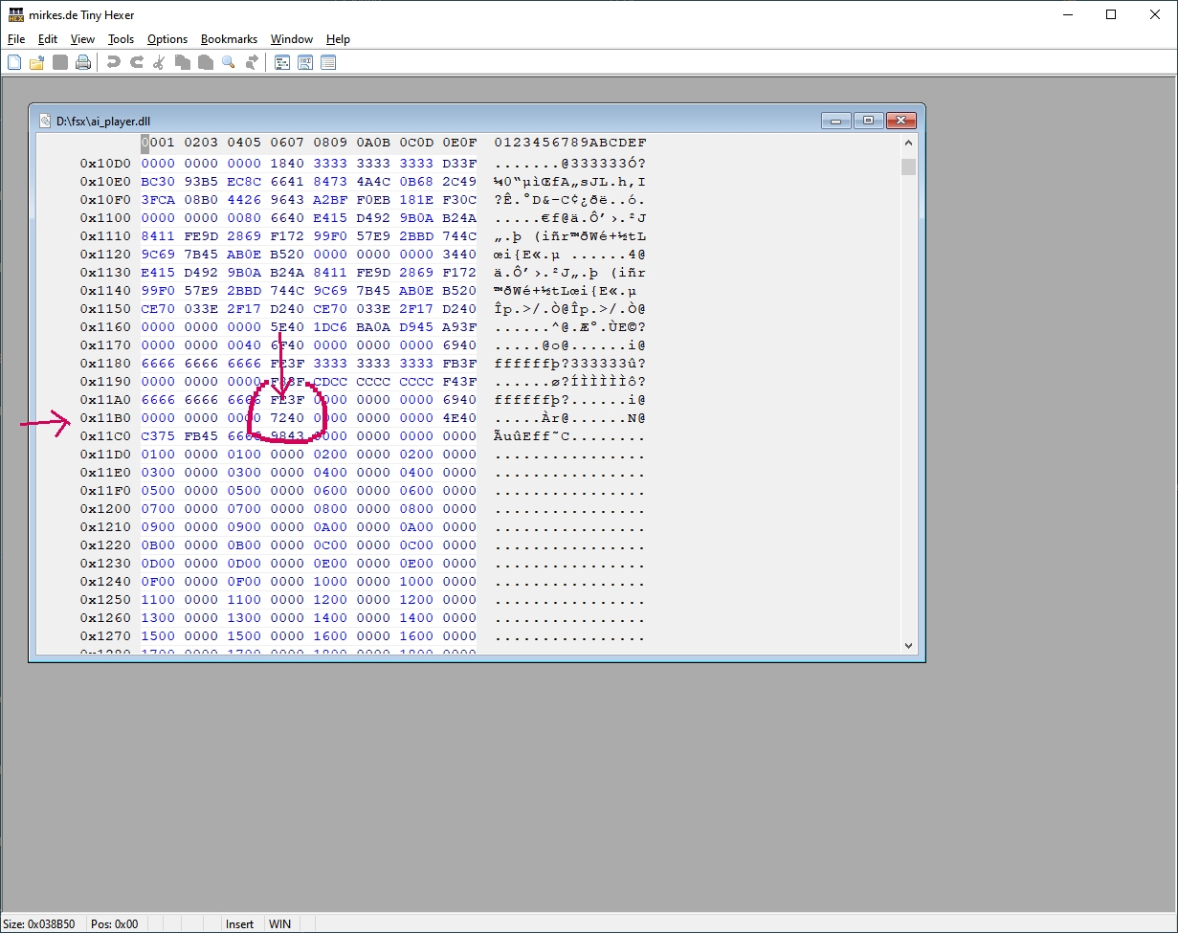
Task: Click the Redo arrow icon
Action: [137, 63]
